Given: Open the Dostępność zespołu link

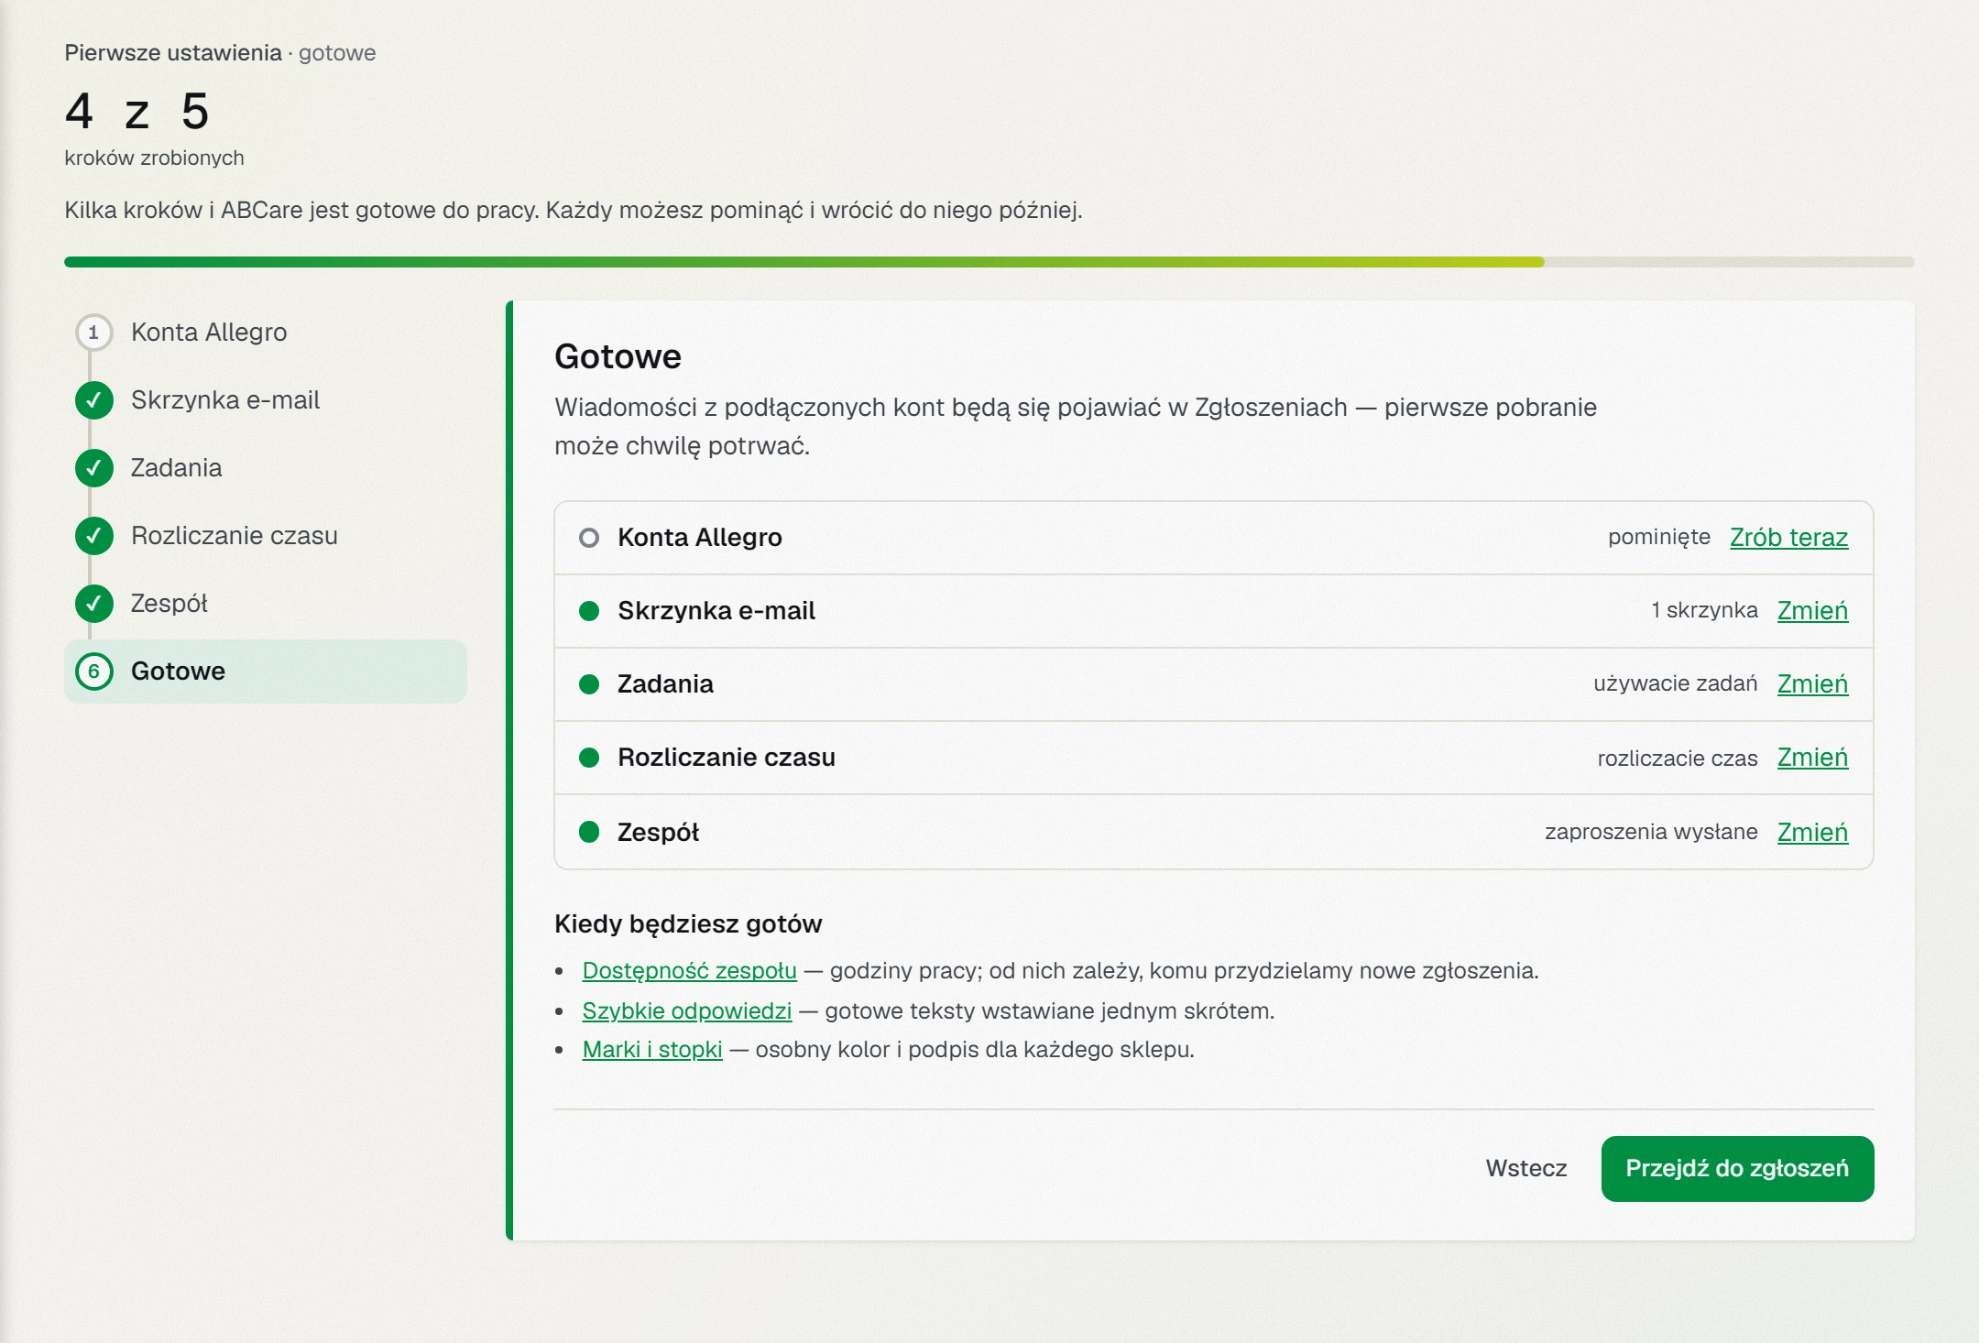Looking at the screenshot, I should pyautogui.click(x=689, y=970).
